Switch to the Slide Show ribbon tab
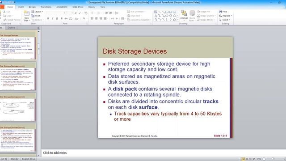Image resolution: width=286 pixels, height=161 pixels. (78, 7)
